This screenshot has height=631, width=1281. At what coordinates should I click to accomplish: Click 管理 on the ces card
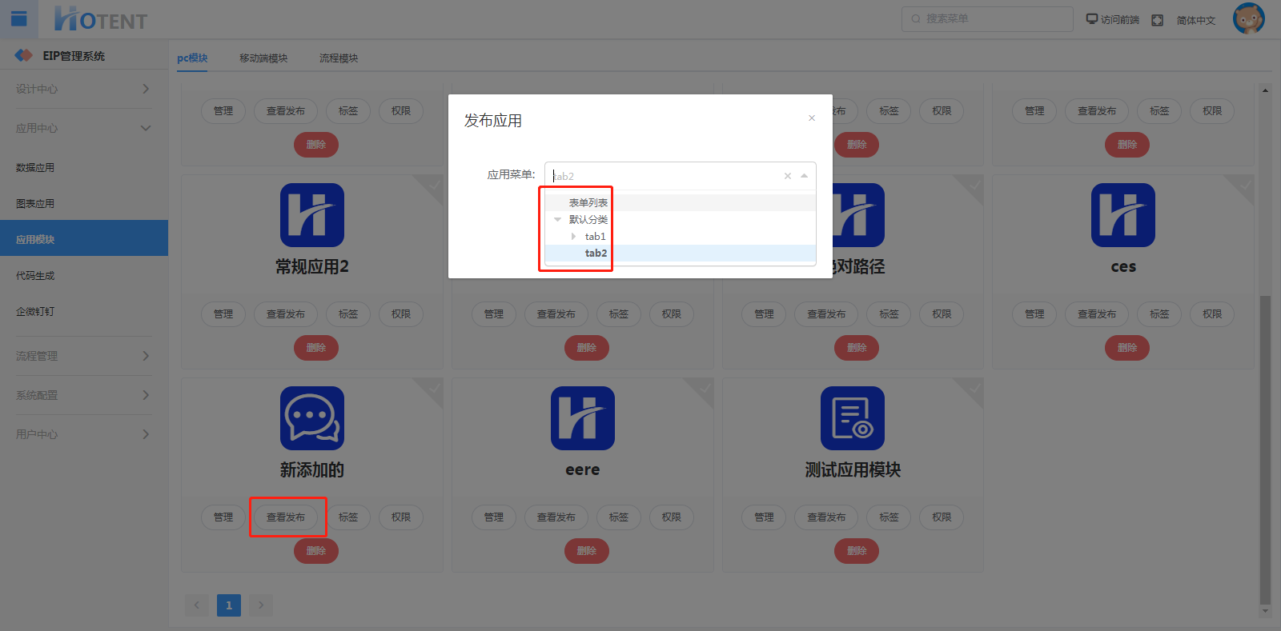(x=1034, y=314)
